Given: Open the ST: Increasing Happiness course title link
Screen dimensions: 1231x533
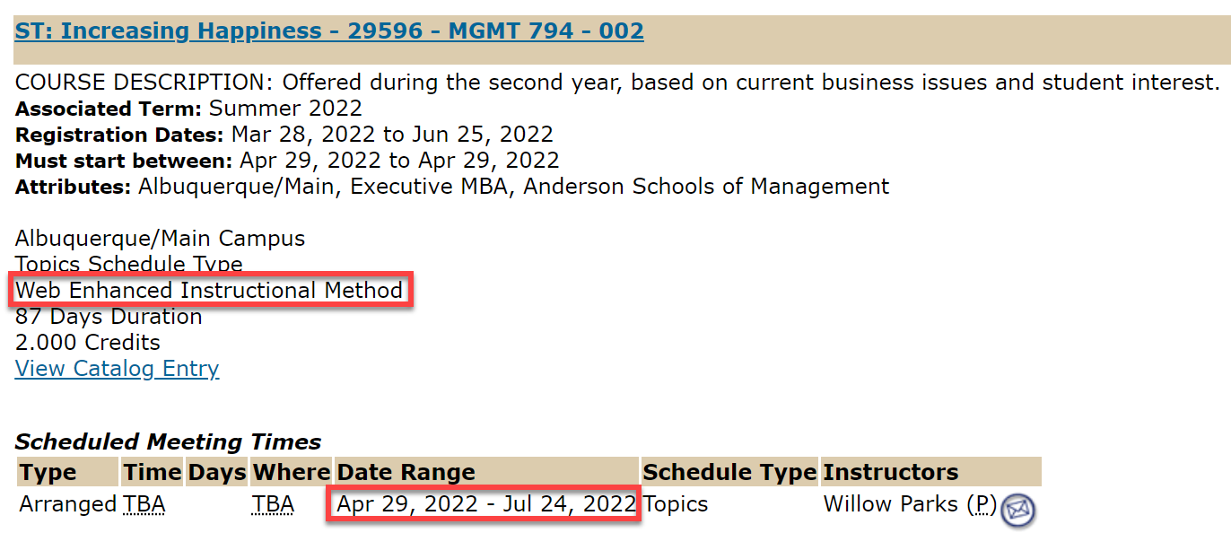Looking at the screenshot, I should point(329,31).
